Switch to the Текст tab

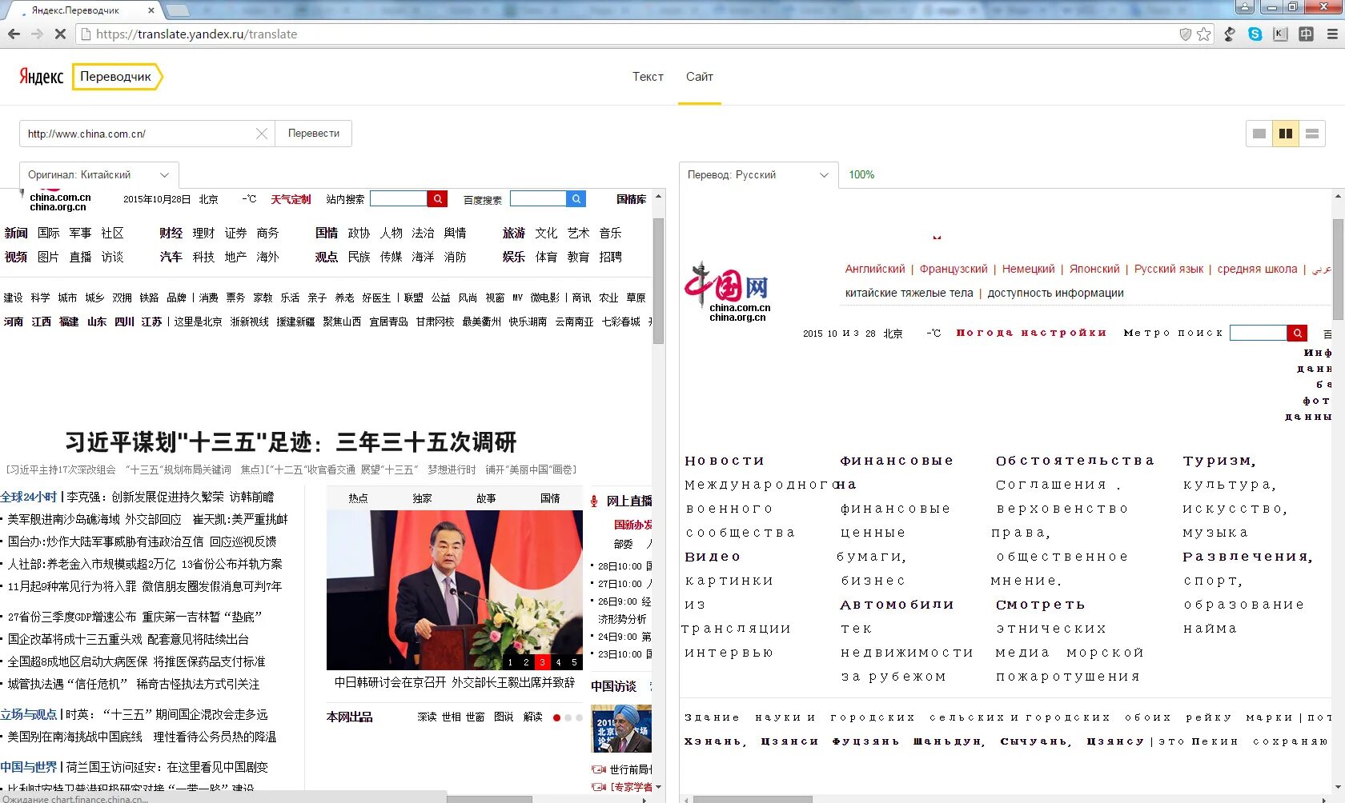(648, 77)
